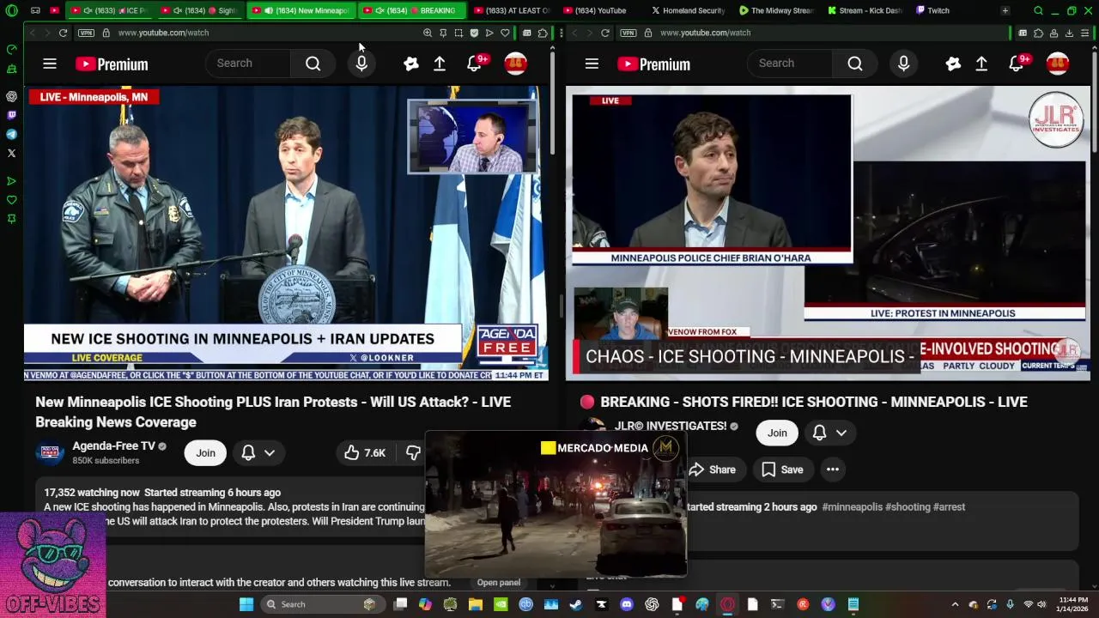Click the left YouTube search field
1099x618 pixels.
249,64
